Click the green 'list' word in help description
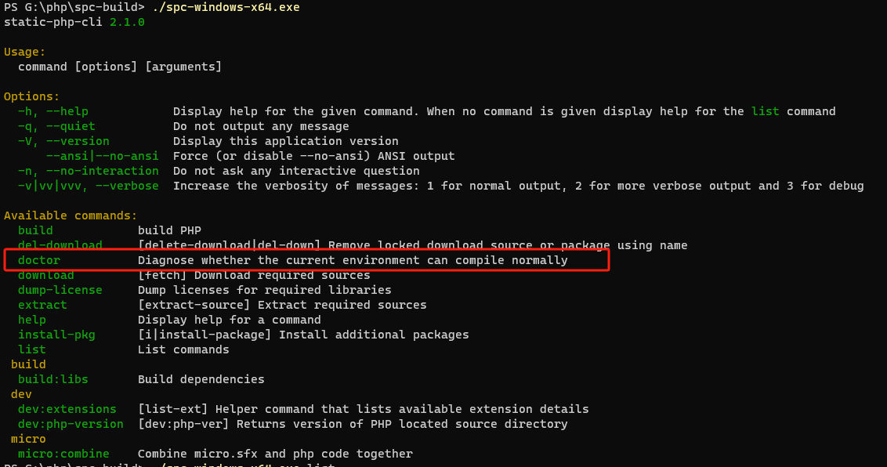The width and height of the screenshot is (887, 467). pos(766,111)
